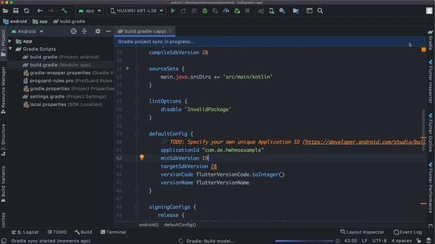Open gradle.properties in the tree
This screenshot has height=244, width=435.
[68, 89]
